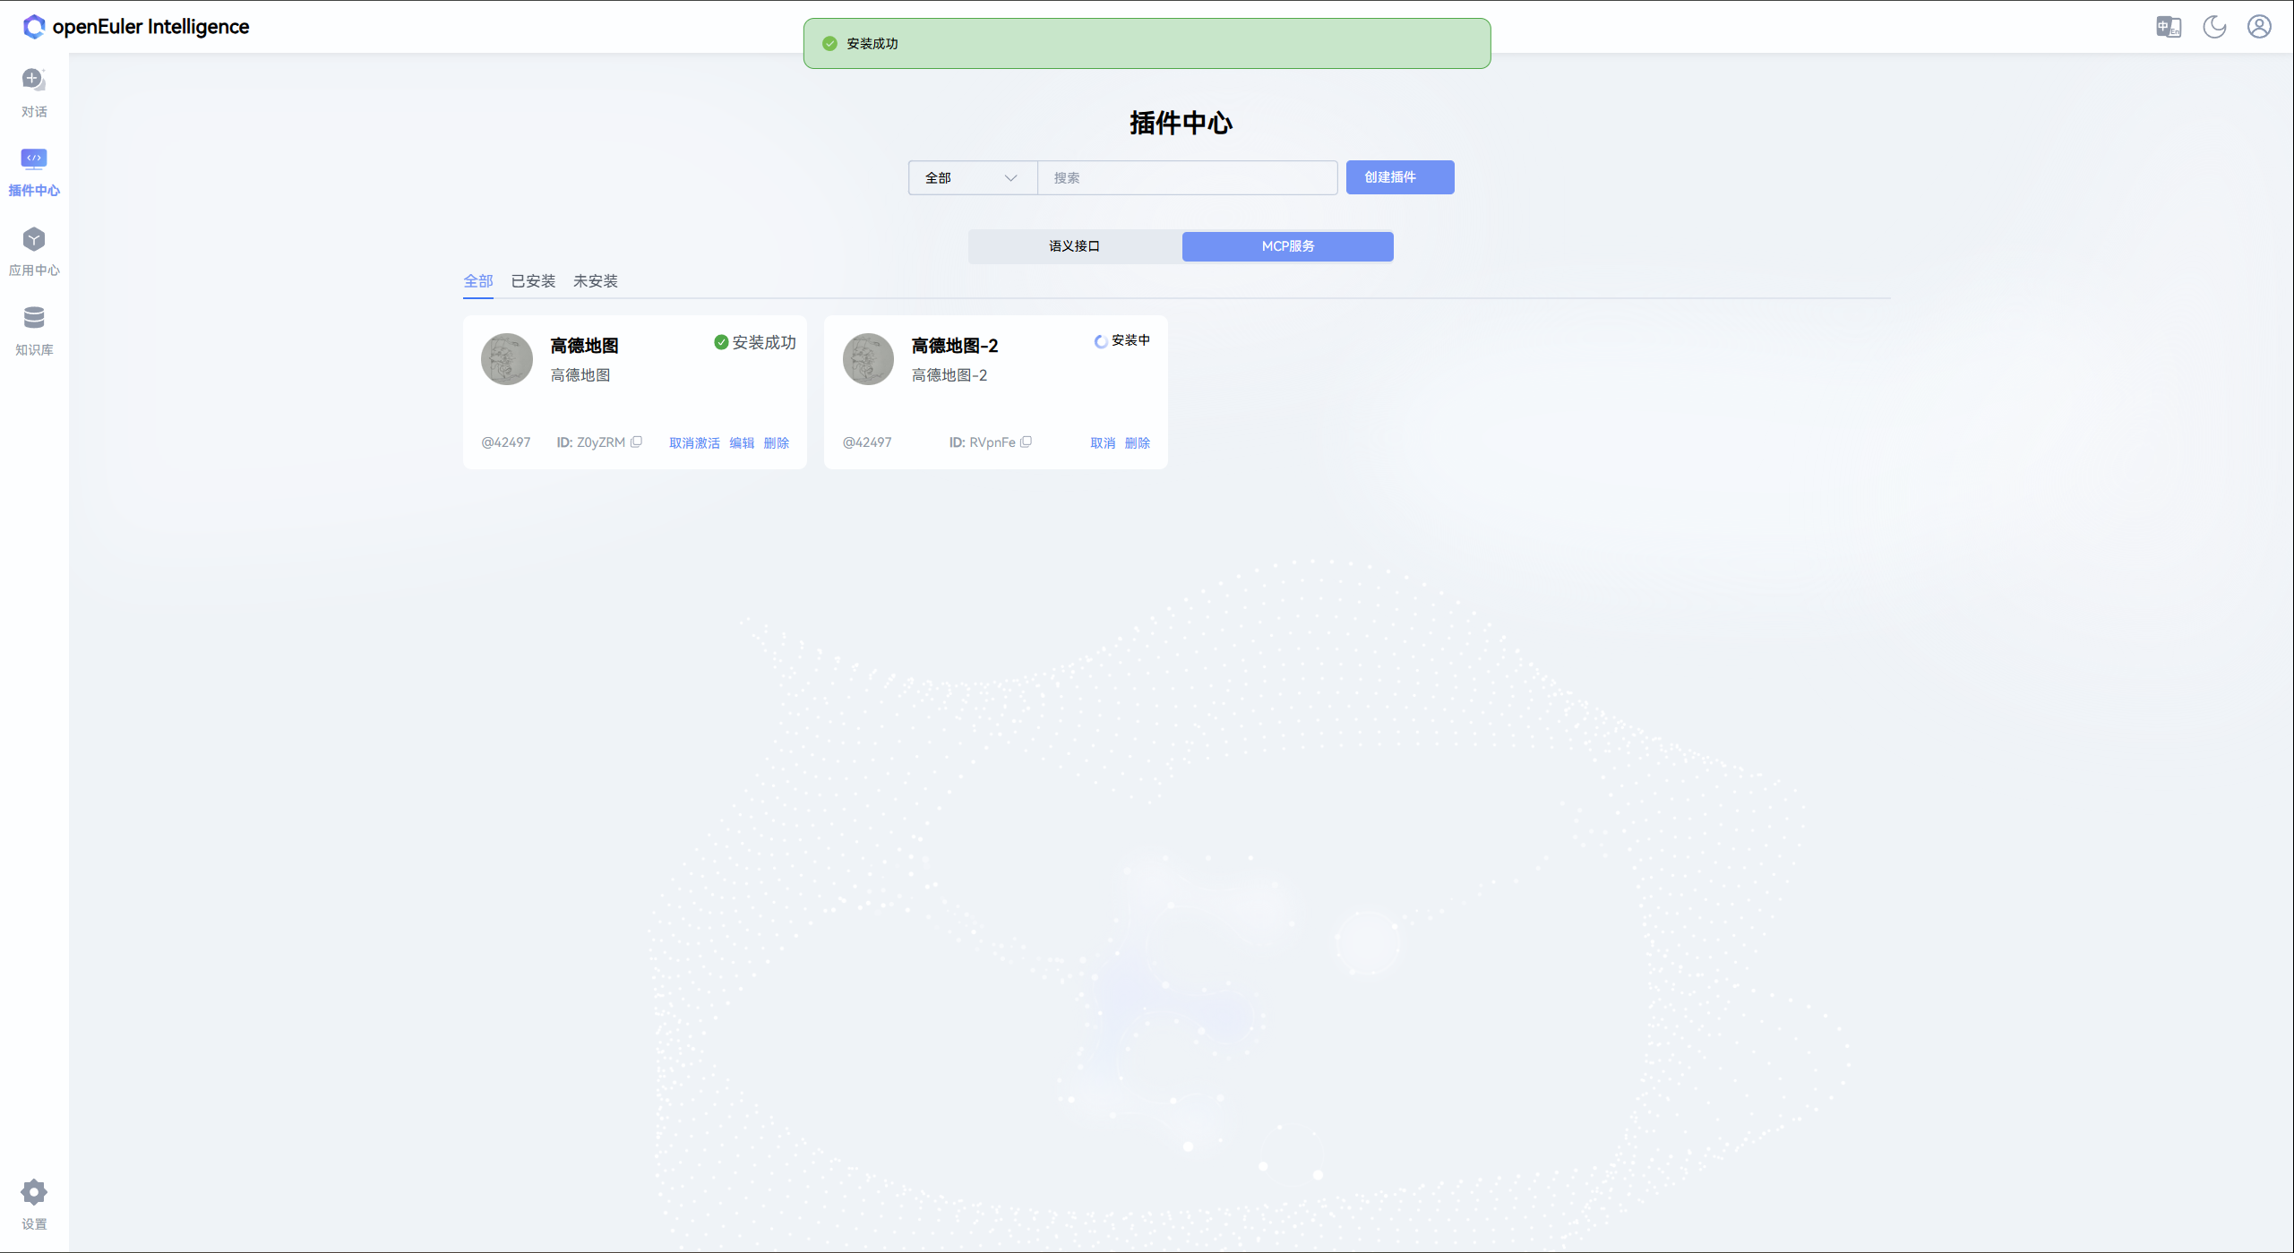Switch to the 未安装 tab
Viewport: 2294px width, 1253px height.
[x=596, y=280]
